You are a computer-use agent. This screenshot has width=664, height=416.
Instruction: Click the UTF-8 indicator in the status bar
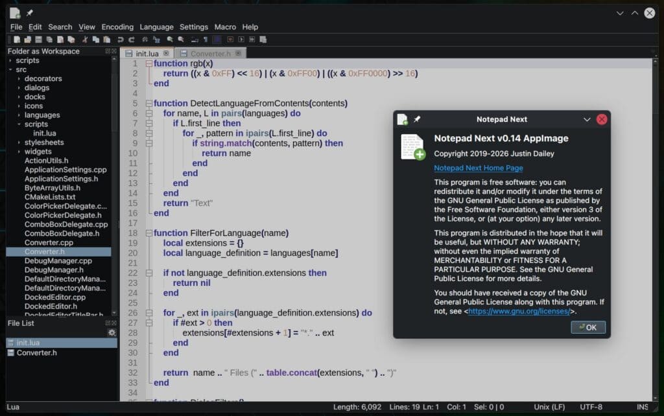(590, 408)
